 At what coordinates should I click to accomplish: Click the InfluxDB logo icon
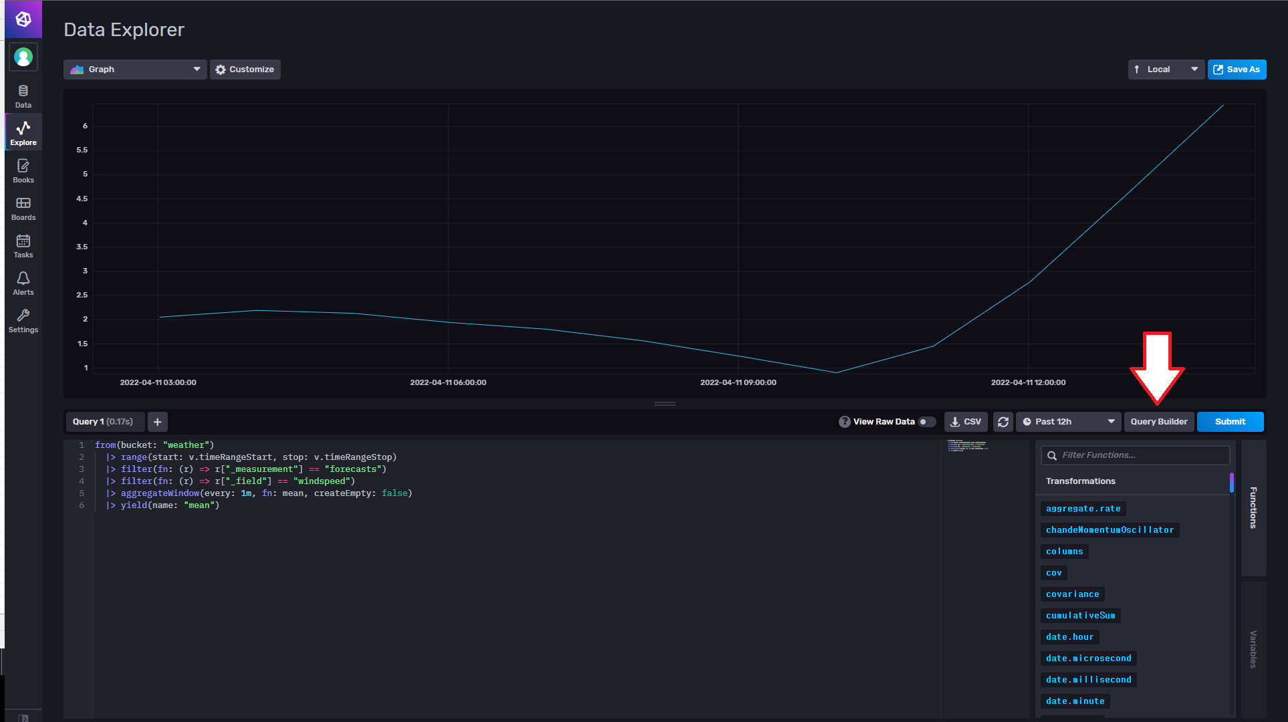pyautogui.click(x=23, y=19)
